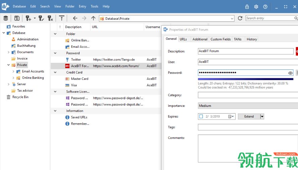Collapse the Database tree node
The height and width of the screenshot is (170, 298).
[x=4, y=33]
